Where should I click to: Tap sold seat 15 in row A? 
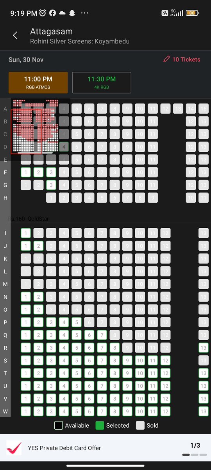[204, 109]
